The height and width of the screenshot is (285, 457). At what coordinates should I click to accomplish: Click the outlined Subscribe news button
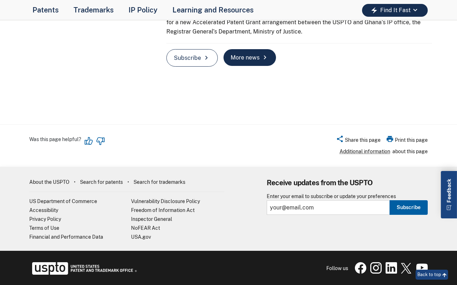192,58
